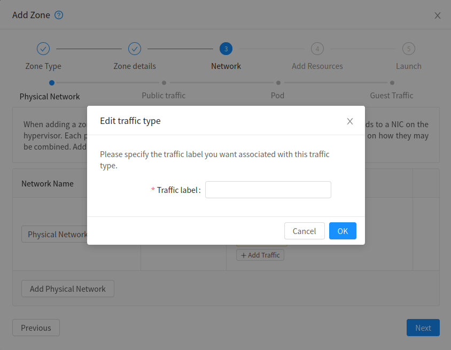The width and height of the screenshot is (451, 350).
Task: Click the Public traffic progress dot
Action: [x=164, y=83]
